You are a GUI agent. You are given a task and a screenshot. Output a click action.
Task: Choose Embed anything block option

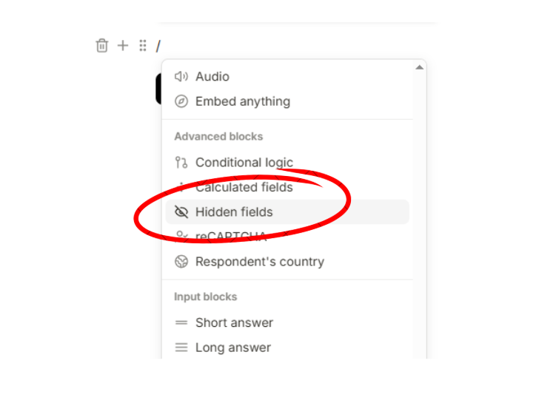242,102
